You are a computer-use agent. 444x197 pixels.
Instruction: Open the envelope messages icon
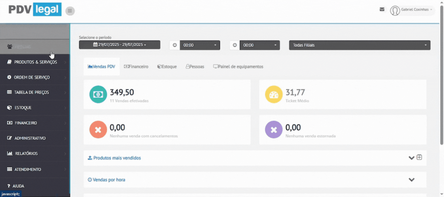pyautogui.click(x=382, y=9)
